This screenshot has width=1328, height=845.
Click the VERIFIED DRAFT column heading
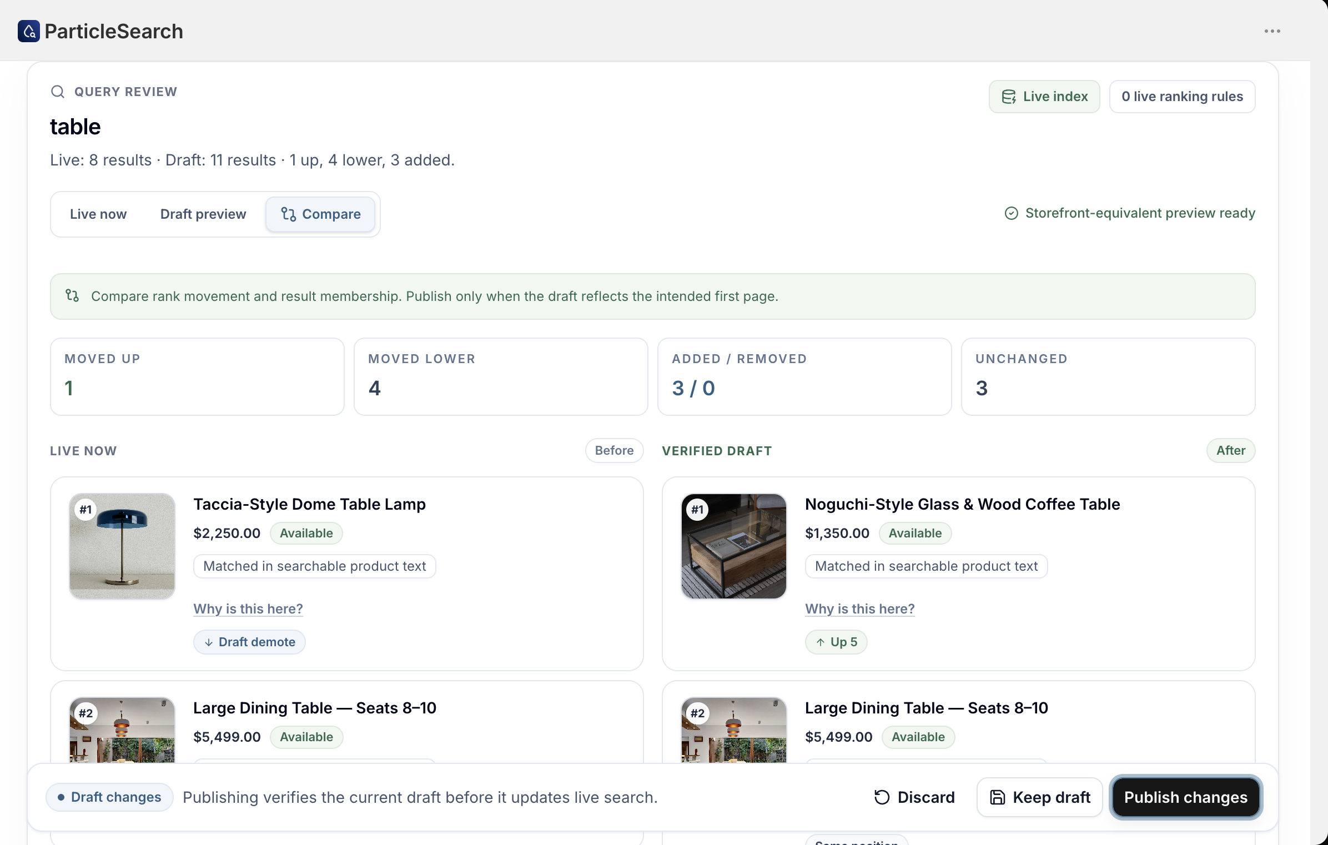717,451
